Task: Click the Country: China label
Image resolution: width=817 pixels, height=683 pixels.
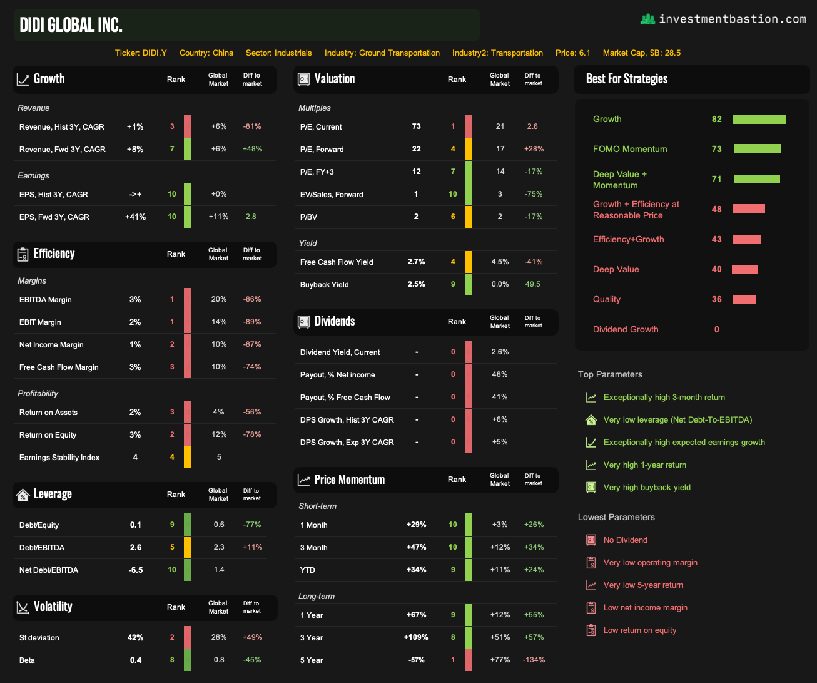Action: (206, 53)
